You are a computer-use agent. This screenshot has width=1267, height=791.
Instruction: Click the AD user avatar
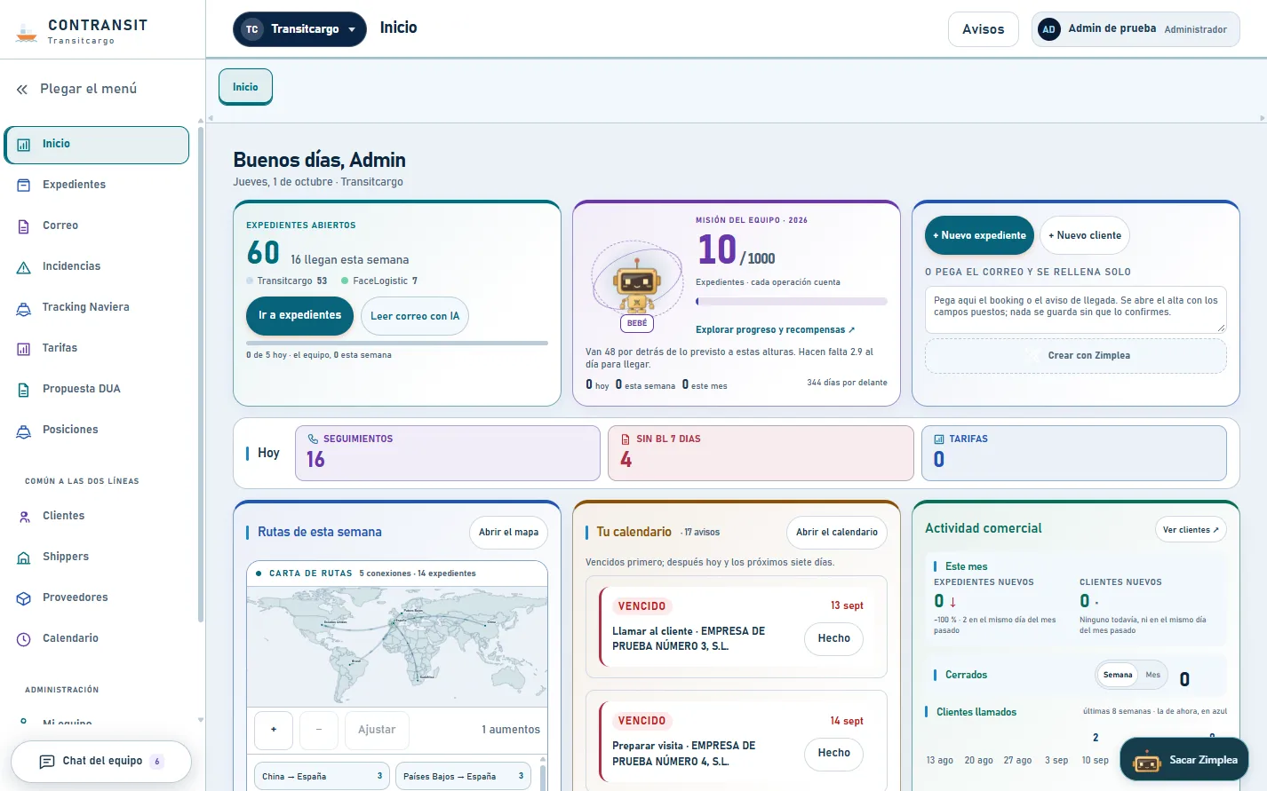[x=1048, y=29]
